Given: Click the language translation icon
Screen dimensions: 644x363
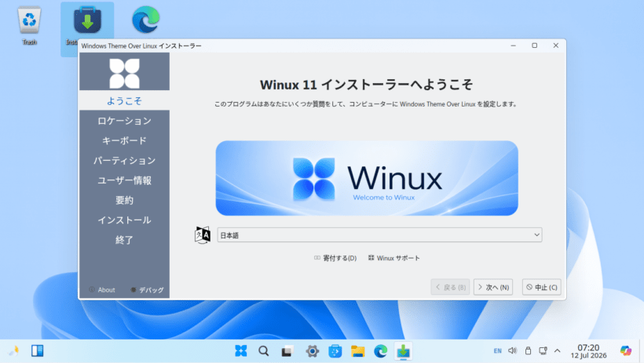Looking at the screenshot, I should point(202,235).
